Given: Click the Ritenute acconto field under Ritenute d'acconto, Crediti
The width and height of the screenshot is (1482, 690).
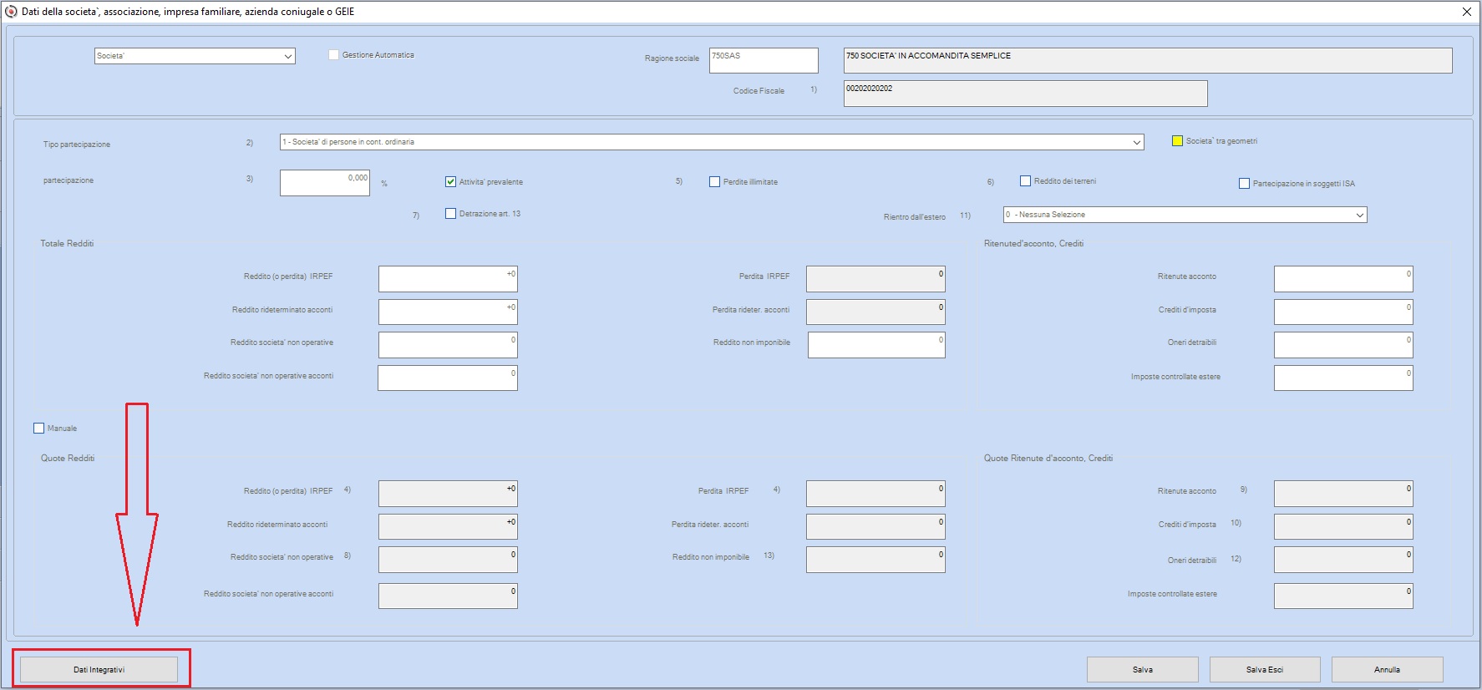Looking at the screenshot, I should (x=1343, y=279).
